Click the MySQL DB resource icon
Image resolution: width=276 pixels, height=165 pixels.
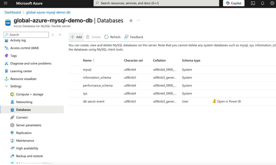(x=8, y=22)
